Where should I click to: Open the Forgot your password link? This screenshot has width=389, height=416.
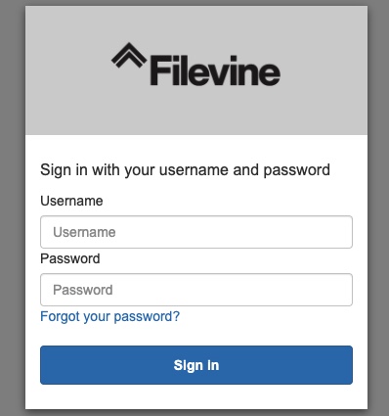coord(109,316)
